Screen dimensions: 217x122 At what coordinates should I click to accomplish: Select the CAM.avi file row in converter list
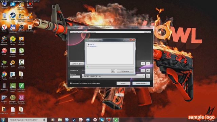pos(110,32)
